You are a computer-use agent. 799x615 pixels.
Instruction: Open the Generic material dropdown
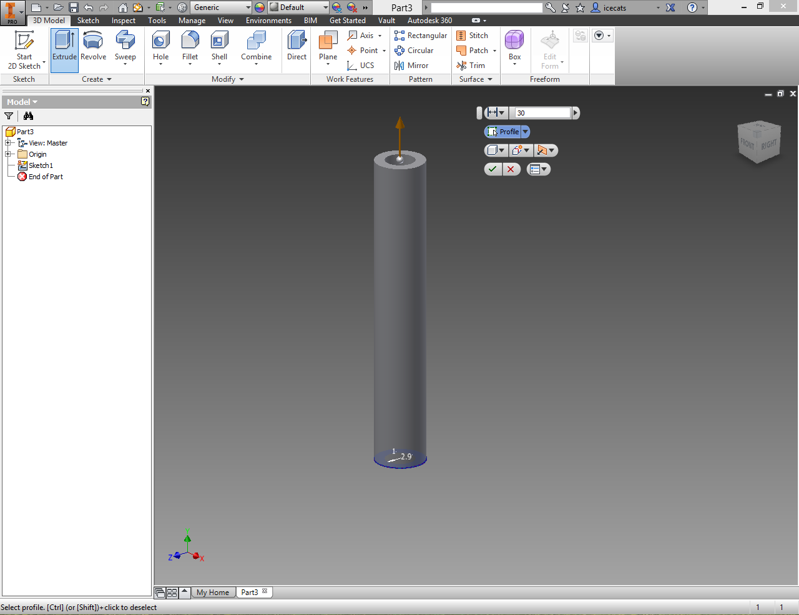pyautogui.click(x=248, y=7)
